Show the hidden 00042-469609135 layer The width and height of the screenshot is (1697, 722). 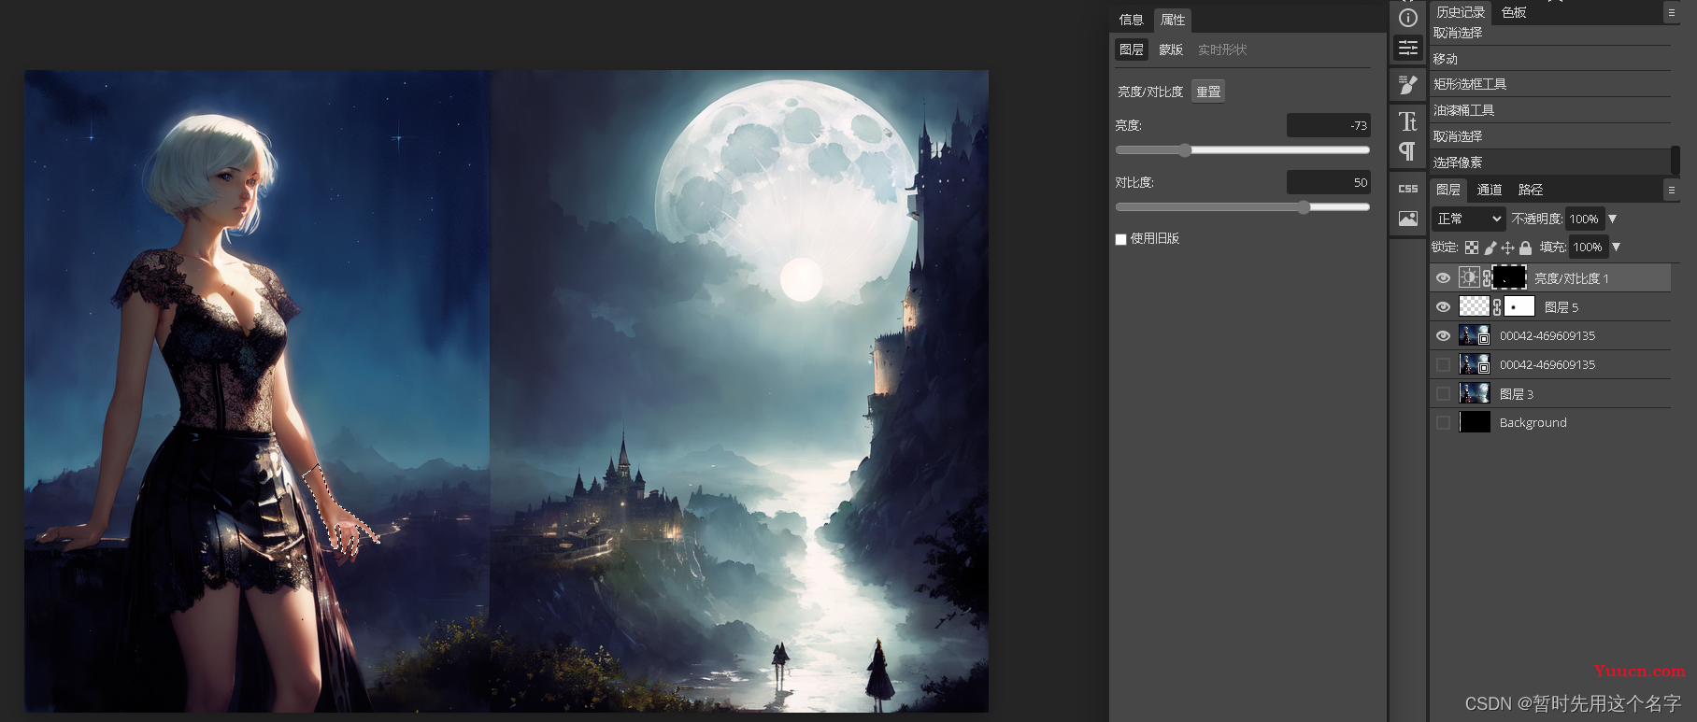tap(1444, 365)
